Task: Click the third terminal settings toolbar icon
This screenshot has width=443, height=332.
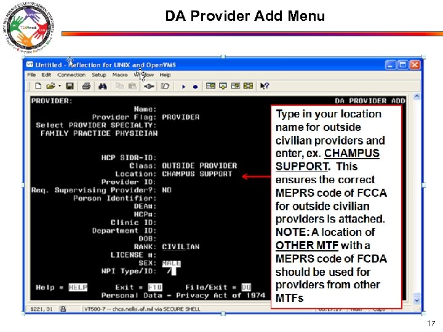Action: [x=235, y=86]
